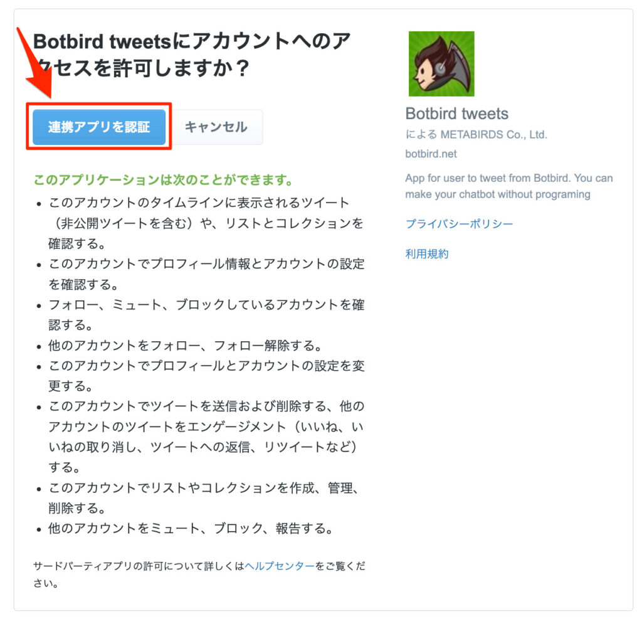The image size is (642, 619).
Task: Click the blue 連携アプリを認証 authorize button
Action: point(99,127)
